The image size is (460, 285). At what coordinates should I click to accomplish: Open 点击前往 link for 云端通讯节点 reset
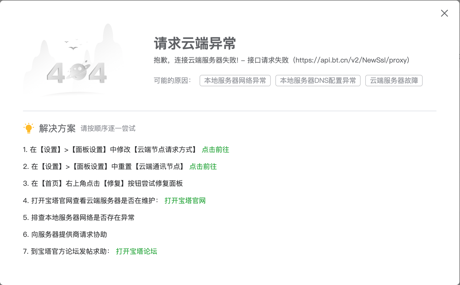(203, 167)
